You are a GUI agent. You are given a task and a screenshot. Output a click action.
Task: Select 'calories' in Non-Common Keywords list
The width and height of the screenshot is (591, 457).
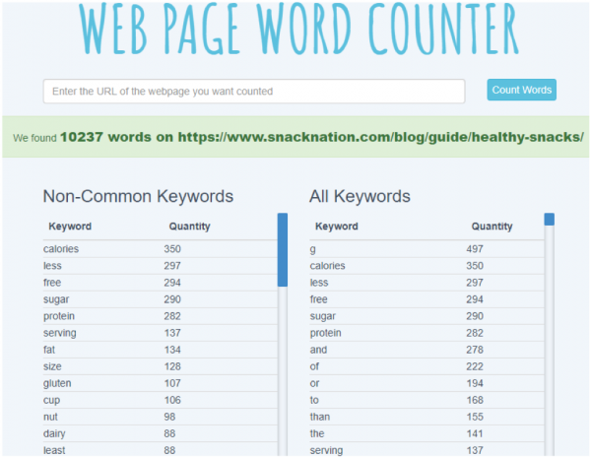coord(61,249)
